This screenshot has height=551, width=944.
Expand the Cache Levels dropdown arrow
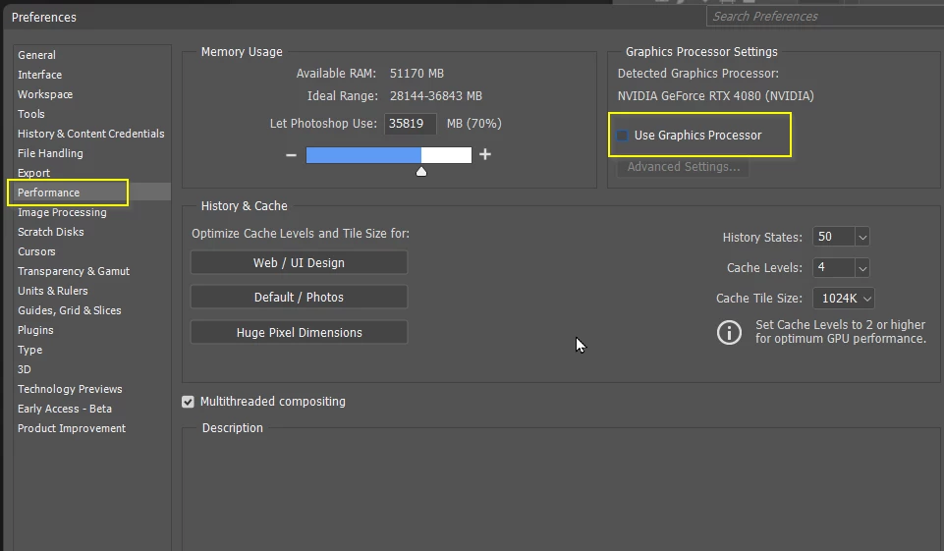(862, 268)
